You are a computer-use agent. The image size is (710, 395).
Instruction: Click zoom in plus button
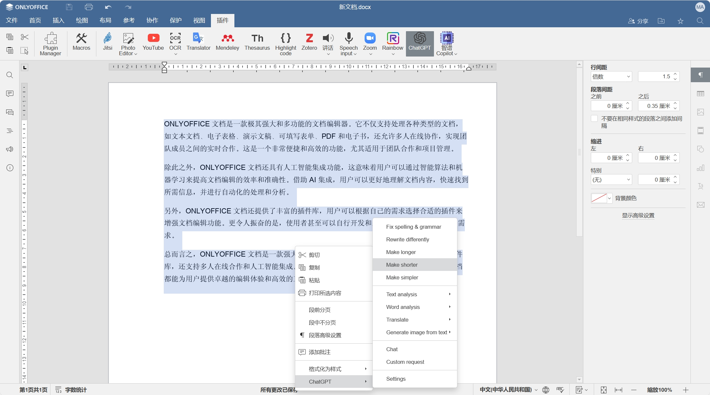[686, 389]
